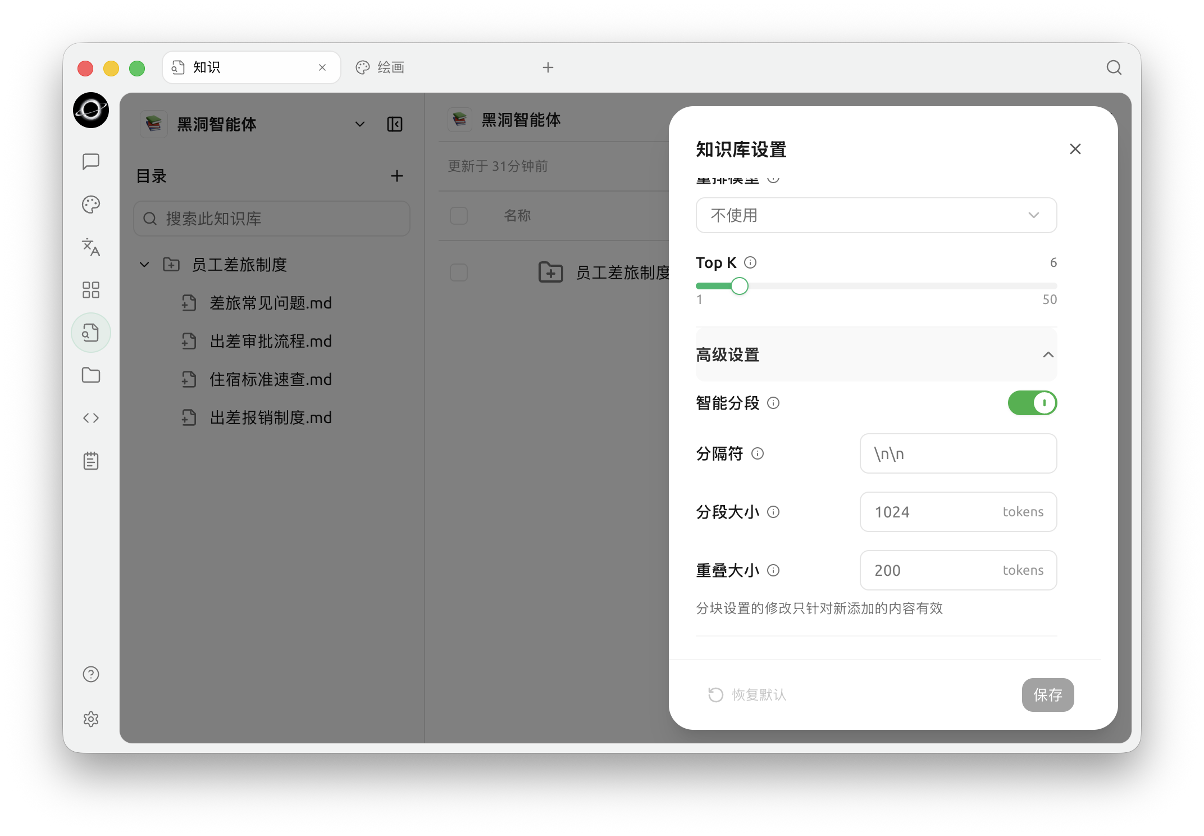Image resolution: width=1204 pixels, height=836 pixels.
Task: Show info tooltip for 智能分段
Action: tap(773, 403)
